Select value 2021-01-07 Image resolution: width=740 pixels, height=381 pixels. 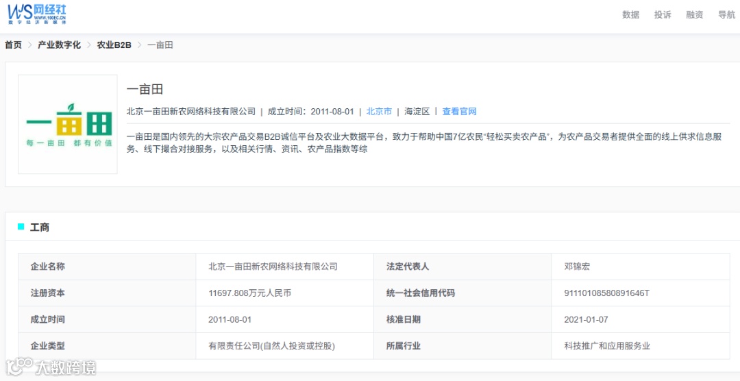click(x=586, y=319)
